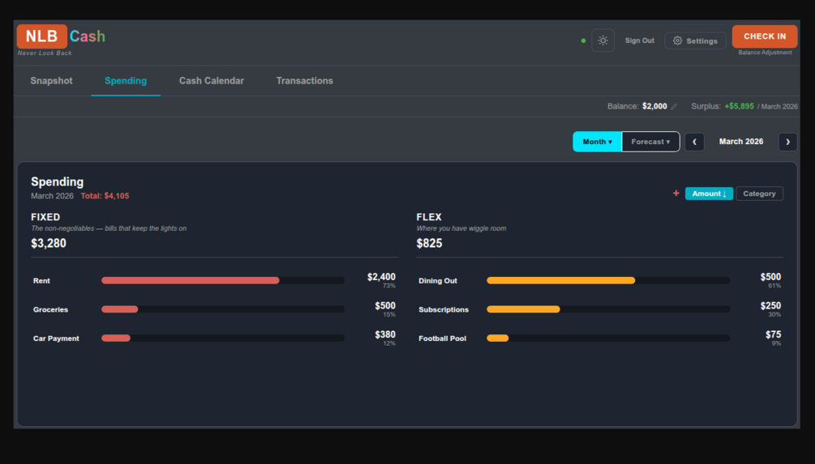Click the FIXED total $3,280
The image size is (815, 464).
49,244
